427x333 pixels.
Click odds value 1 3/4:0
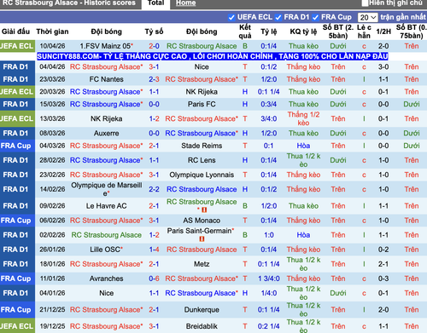coord(269,278)
